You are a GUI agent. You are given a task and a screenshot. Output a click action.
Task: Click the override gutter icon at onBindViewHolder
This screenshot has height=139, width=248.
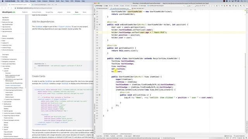click(100, 25)
